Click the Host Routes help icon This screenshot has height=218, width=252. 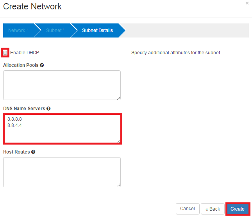click(33, 152)
